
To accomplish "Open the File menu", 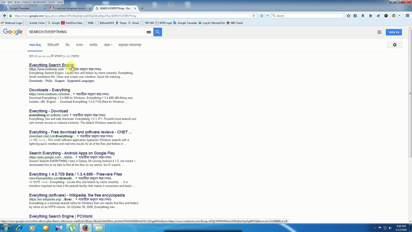I will point(3,2).
